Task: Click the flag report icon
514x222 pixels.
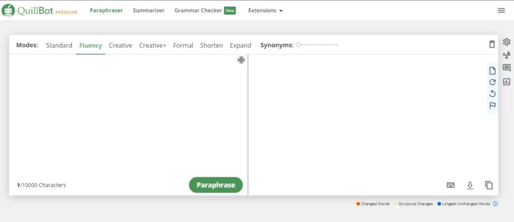Action: pos(492,105)
